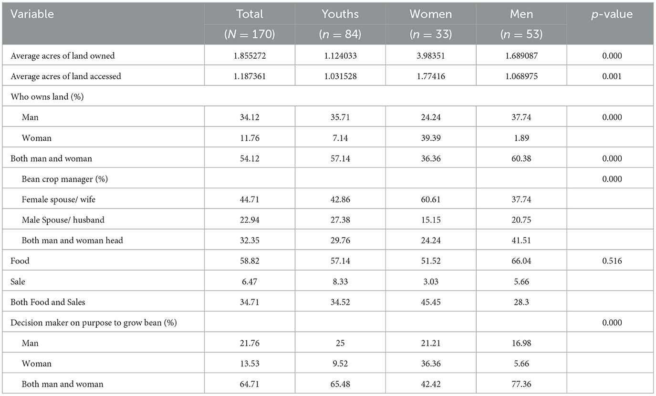Select the 'Average acres of land accessed' row label

click(x=66, y=76)
